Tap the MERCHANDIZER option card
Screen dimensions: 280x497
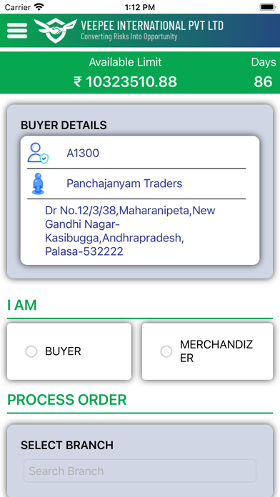[207, 351]
